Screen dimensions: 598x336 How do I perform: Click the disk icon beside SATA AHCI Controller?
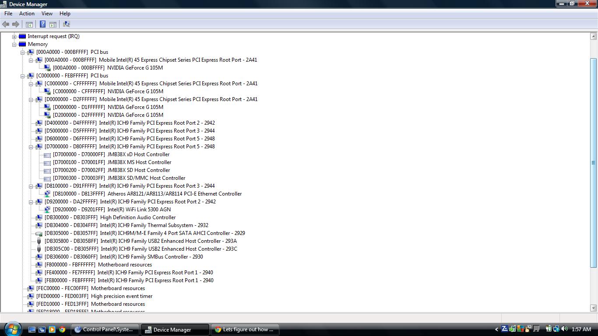(x=39, y=233)
